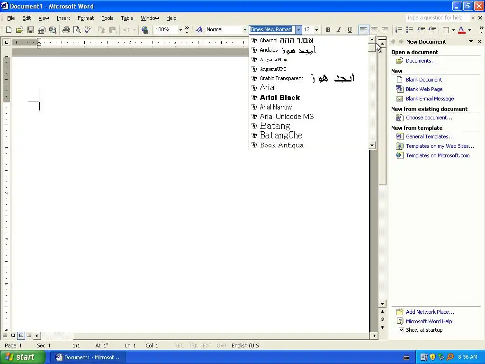
Task: Open New Document task pane menu arrow
Action: click(x=471, y=42)
